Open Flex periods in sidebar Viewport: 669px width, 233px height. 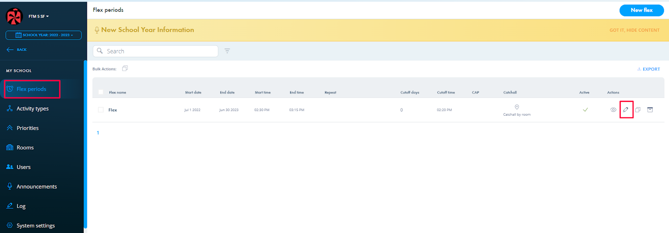[32, 89]
